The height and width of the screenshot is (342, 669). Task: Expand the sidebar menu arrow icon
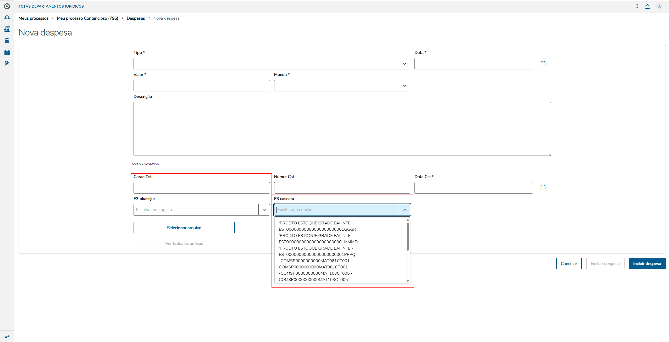[x=7, y=336]
